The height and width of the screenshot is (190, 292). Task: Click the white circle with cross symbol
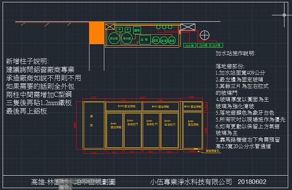click(205, 35)
